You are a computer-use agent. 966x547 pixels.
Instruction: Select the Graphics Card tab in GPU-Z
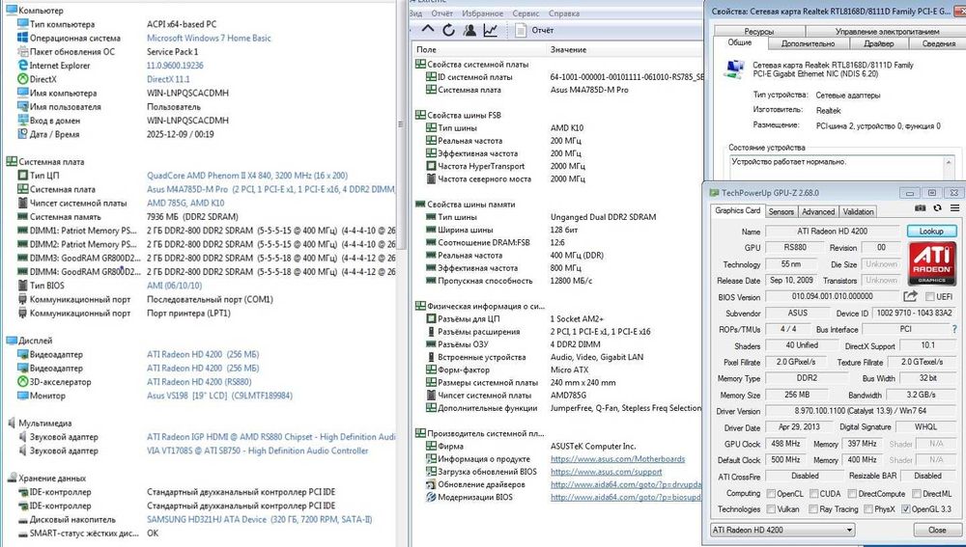click(x=737, y=210)
